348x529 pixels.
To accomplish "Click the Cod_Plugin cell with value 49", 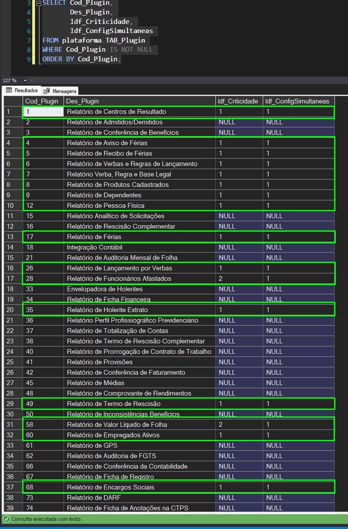I will (x=43, y=404).
